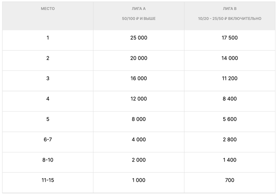This screenshot has width=277, height=196.
Task: Select the 6-7 place range cell
Action: (48, 139)
